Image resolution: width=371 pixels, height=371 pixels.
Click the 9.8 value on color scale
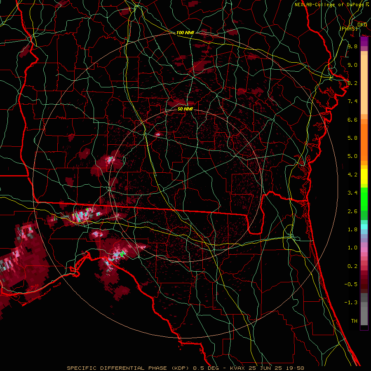pos(352,46)
